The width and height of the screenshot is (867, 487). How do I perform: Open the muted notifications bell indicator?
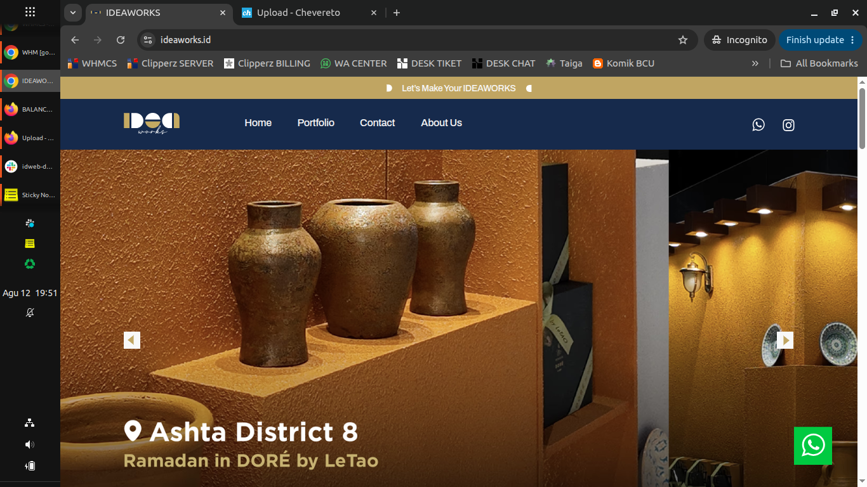pyautogui.click(x=30, y=313)
